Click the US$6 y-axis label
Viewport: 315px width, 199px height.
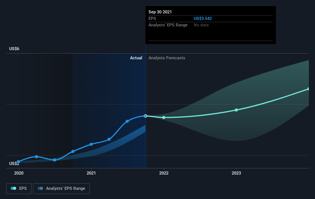tap(14, 49)
